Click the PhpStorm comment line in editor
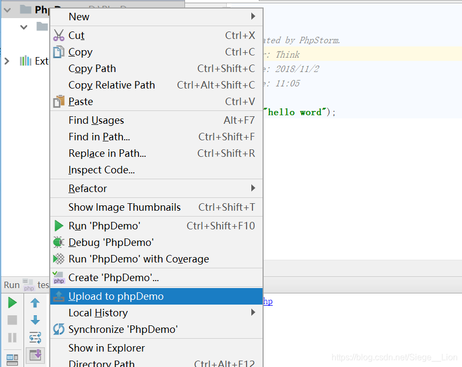The height and width of the screenshot is (367, 462). tap(302, 40)
